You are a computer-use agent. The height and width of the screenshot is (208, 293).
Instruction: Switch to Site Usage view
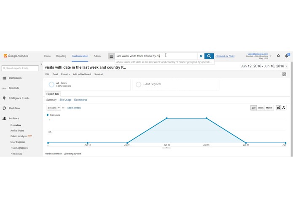pos(65,100)
